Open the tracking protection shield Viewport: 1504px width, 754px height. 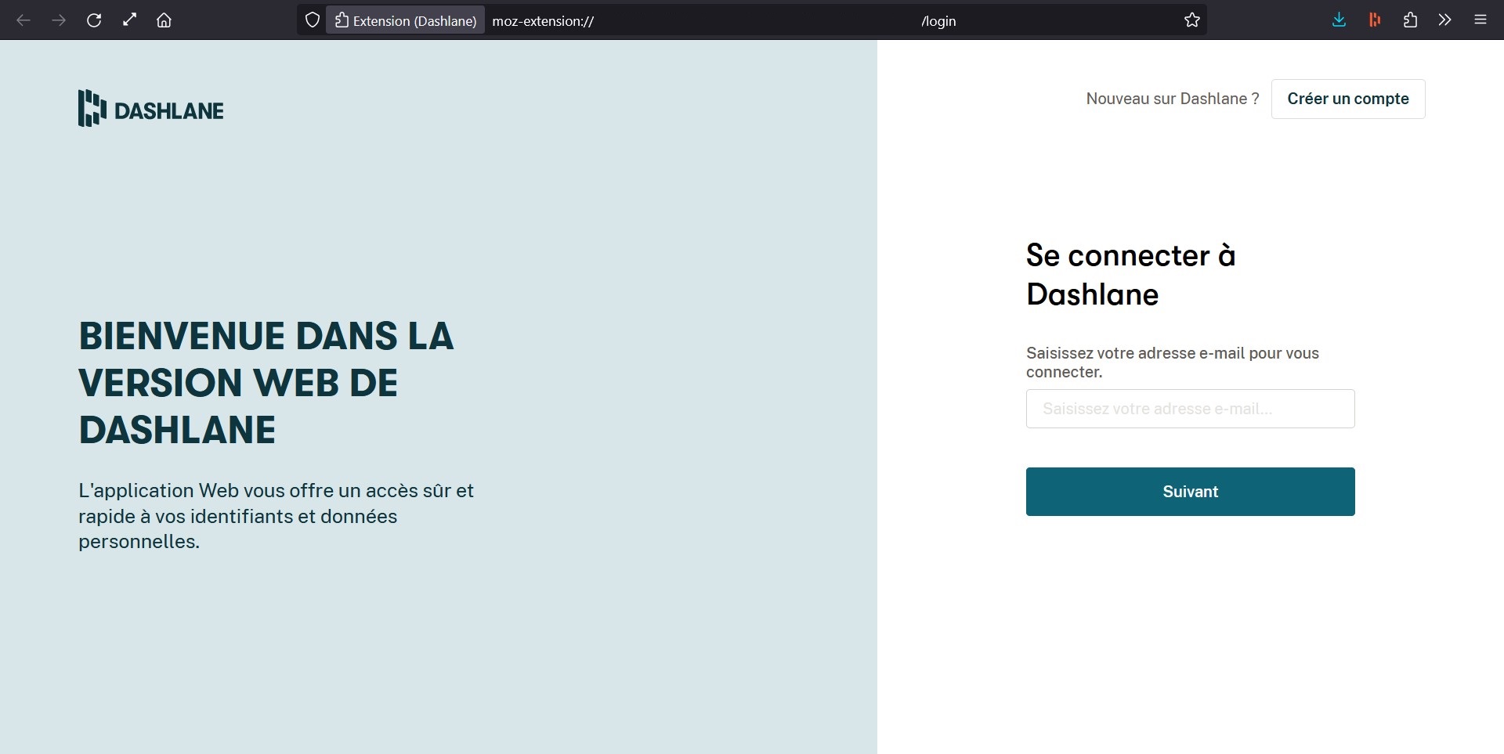pos(312,20)
